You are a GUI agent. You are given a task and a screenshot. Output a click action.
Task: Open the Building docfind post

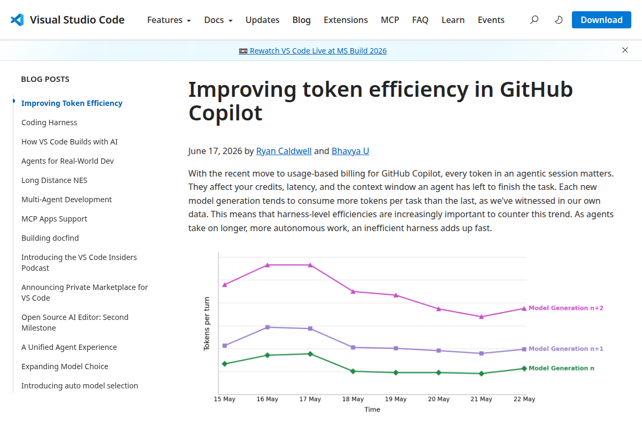coord(50,238)
